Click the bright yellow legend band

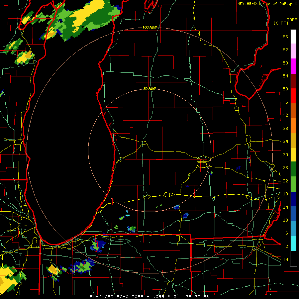pos(293,155)
